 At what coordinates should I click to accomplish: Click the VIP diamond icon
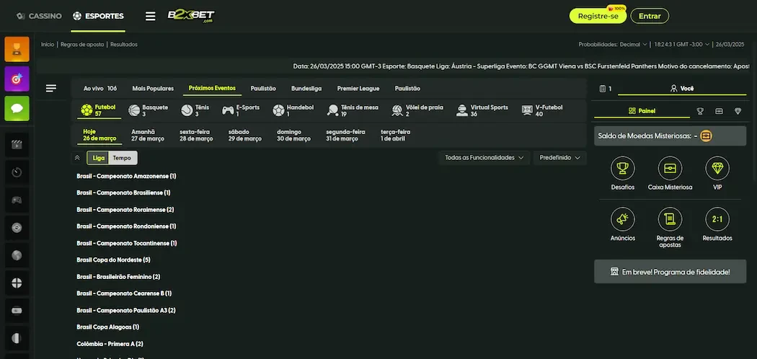(x=717, y=169)
